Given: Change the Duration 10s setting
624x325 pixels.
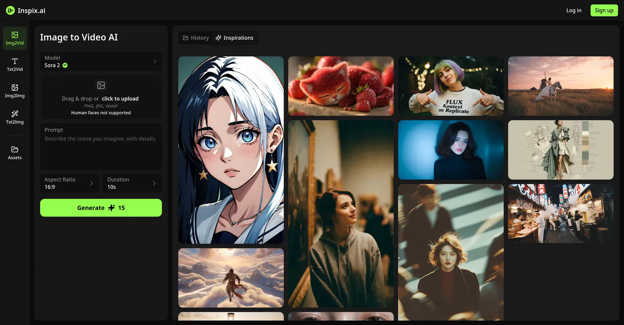Looking at the screenshot, I should click(x=132, y=183).
